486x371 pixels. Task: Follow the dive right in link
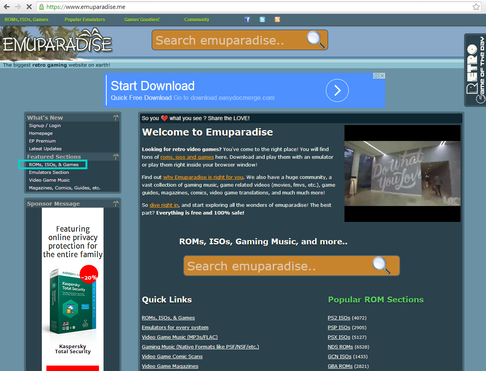point(164,205)
